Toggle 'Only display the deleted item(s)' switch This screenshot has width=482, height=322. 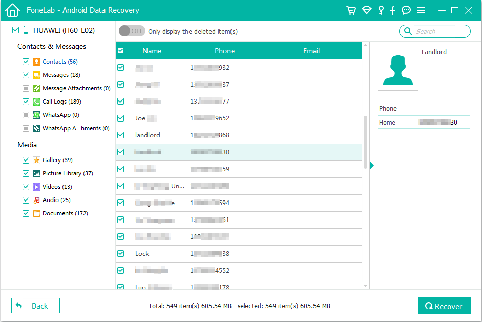132,31
